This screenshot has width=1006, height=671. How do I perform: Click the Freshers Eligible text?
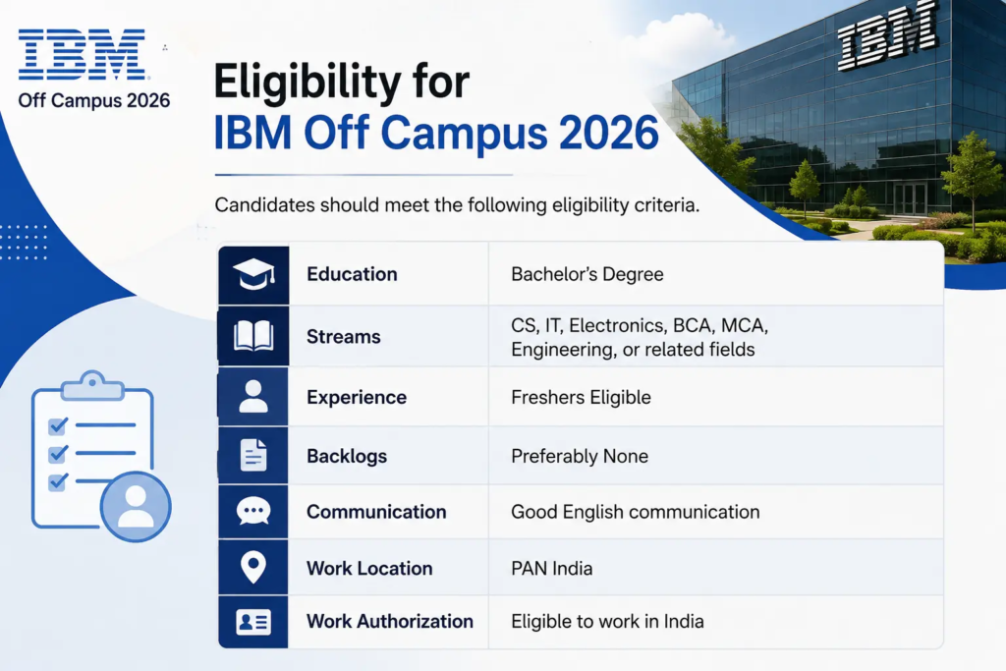581,397
